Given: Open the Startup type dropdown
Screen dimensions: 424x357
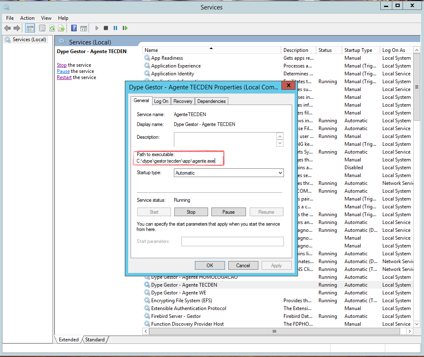Looking at the screenshot, I should (229, 173).
